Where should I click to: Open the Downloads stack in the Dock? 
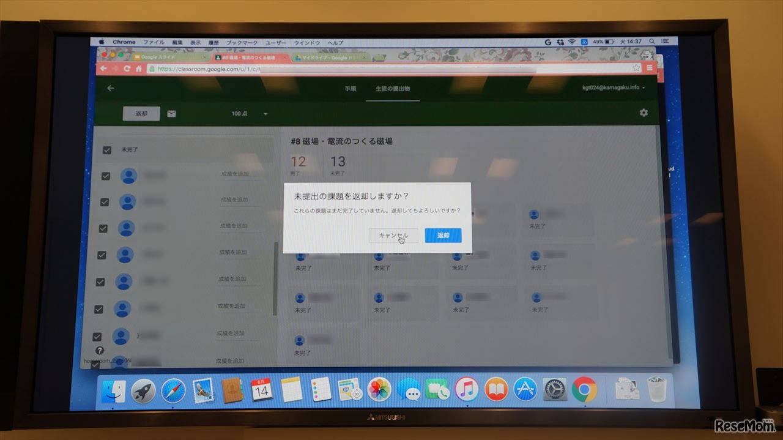coord(626,389)
